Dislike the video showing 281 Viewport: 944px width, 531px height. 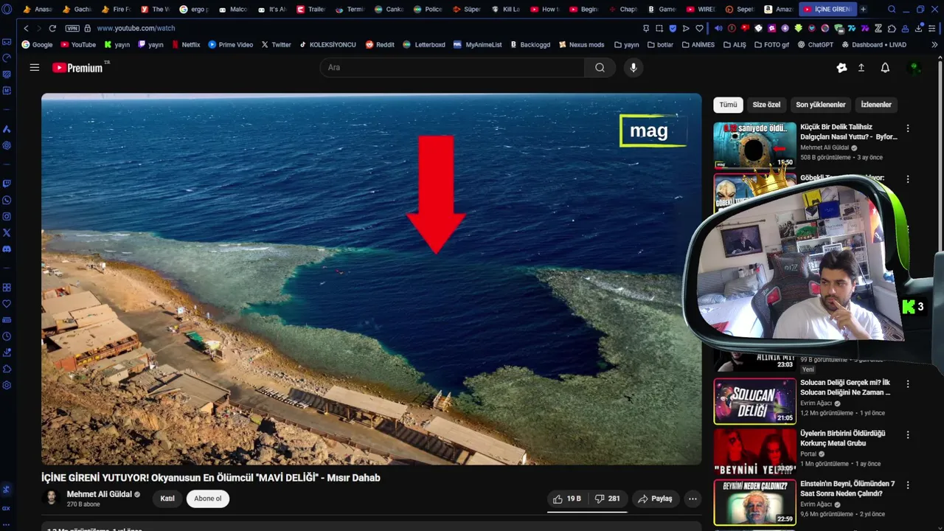click(x=607, y=499)
